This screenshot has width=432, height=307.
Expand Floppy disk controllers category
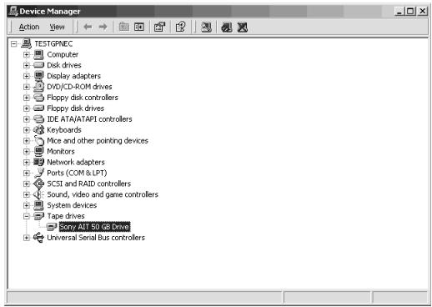(27, 98)
